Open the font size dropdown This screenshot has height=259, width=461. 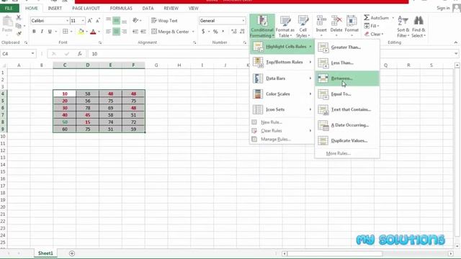click(x=83, y=21)
